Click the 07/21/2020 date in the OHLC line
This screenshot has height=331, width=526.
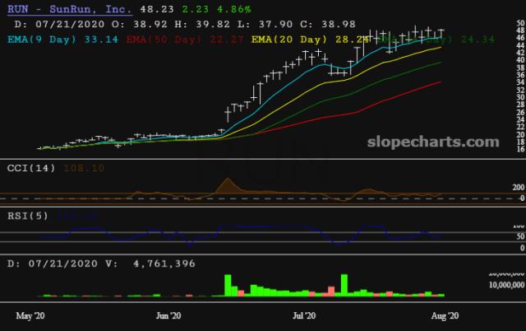58,24
